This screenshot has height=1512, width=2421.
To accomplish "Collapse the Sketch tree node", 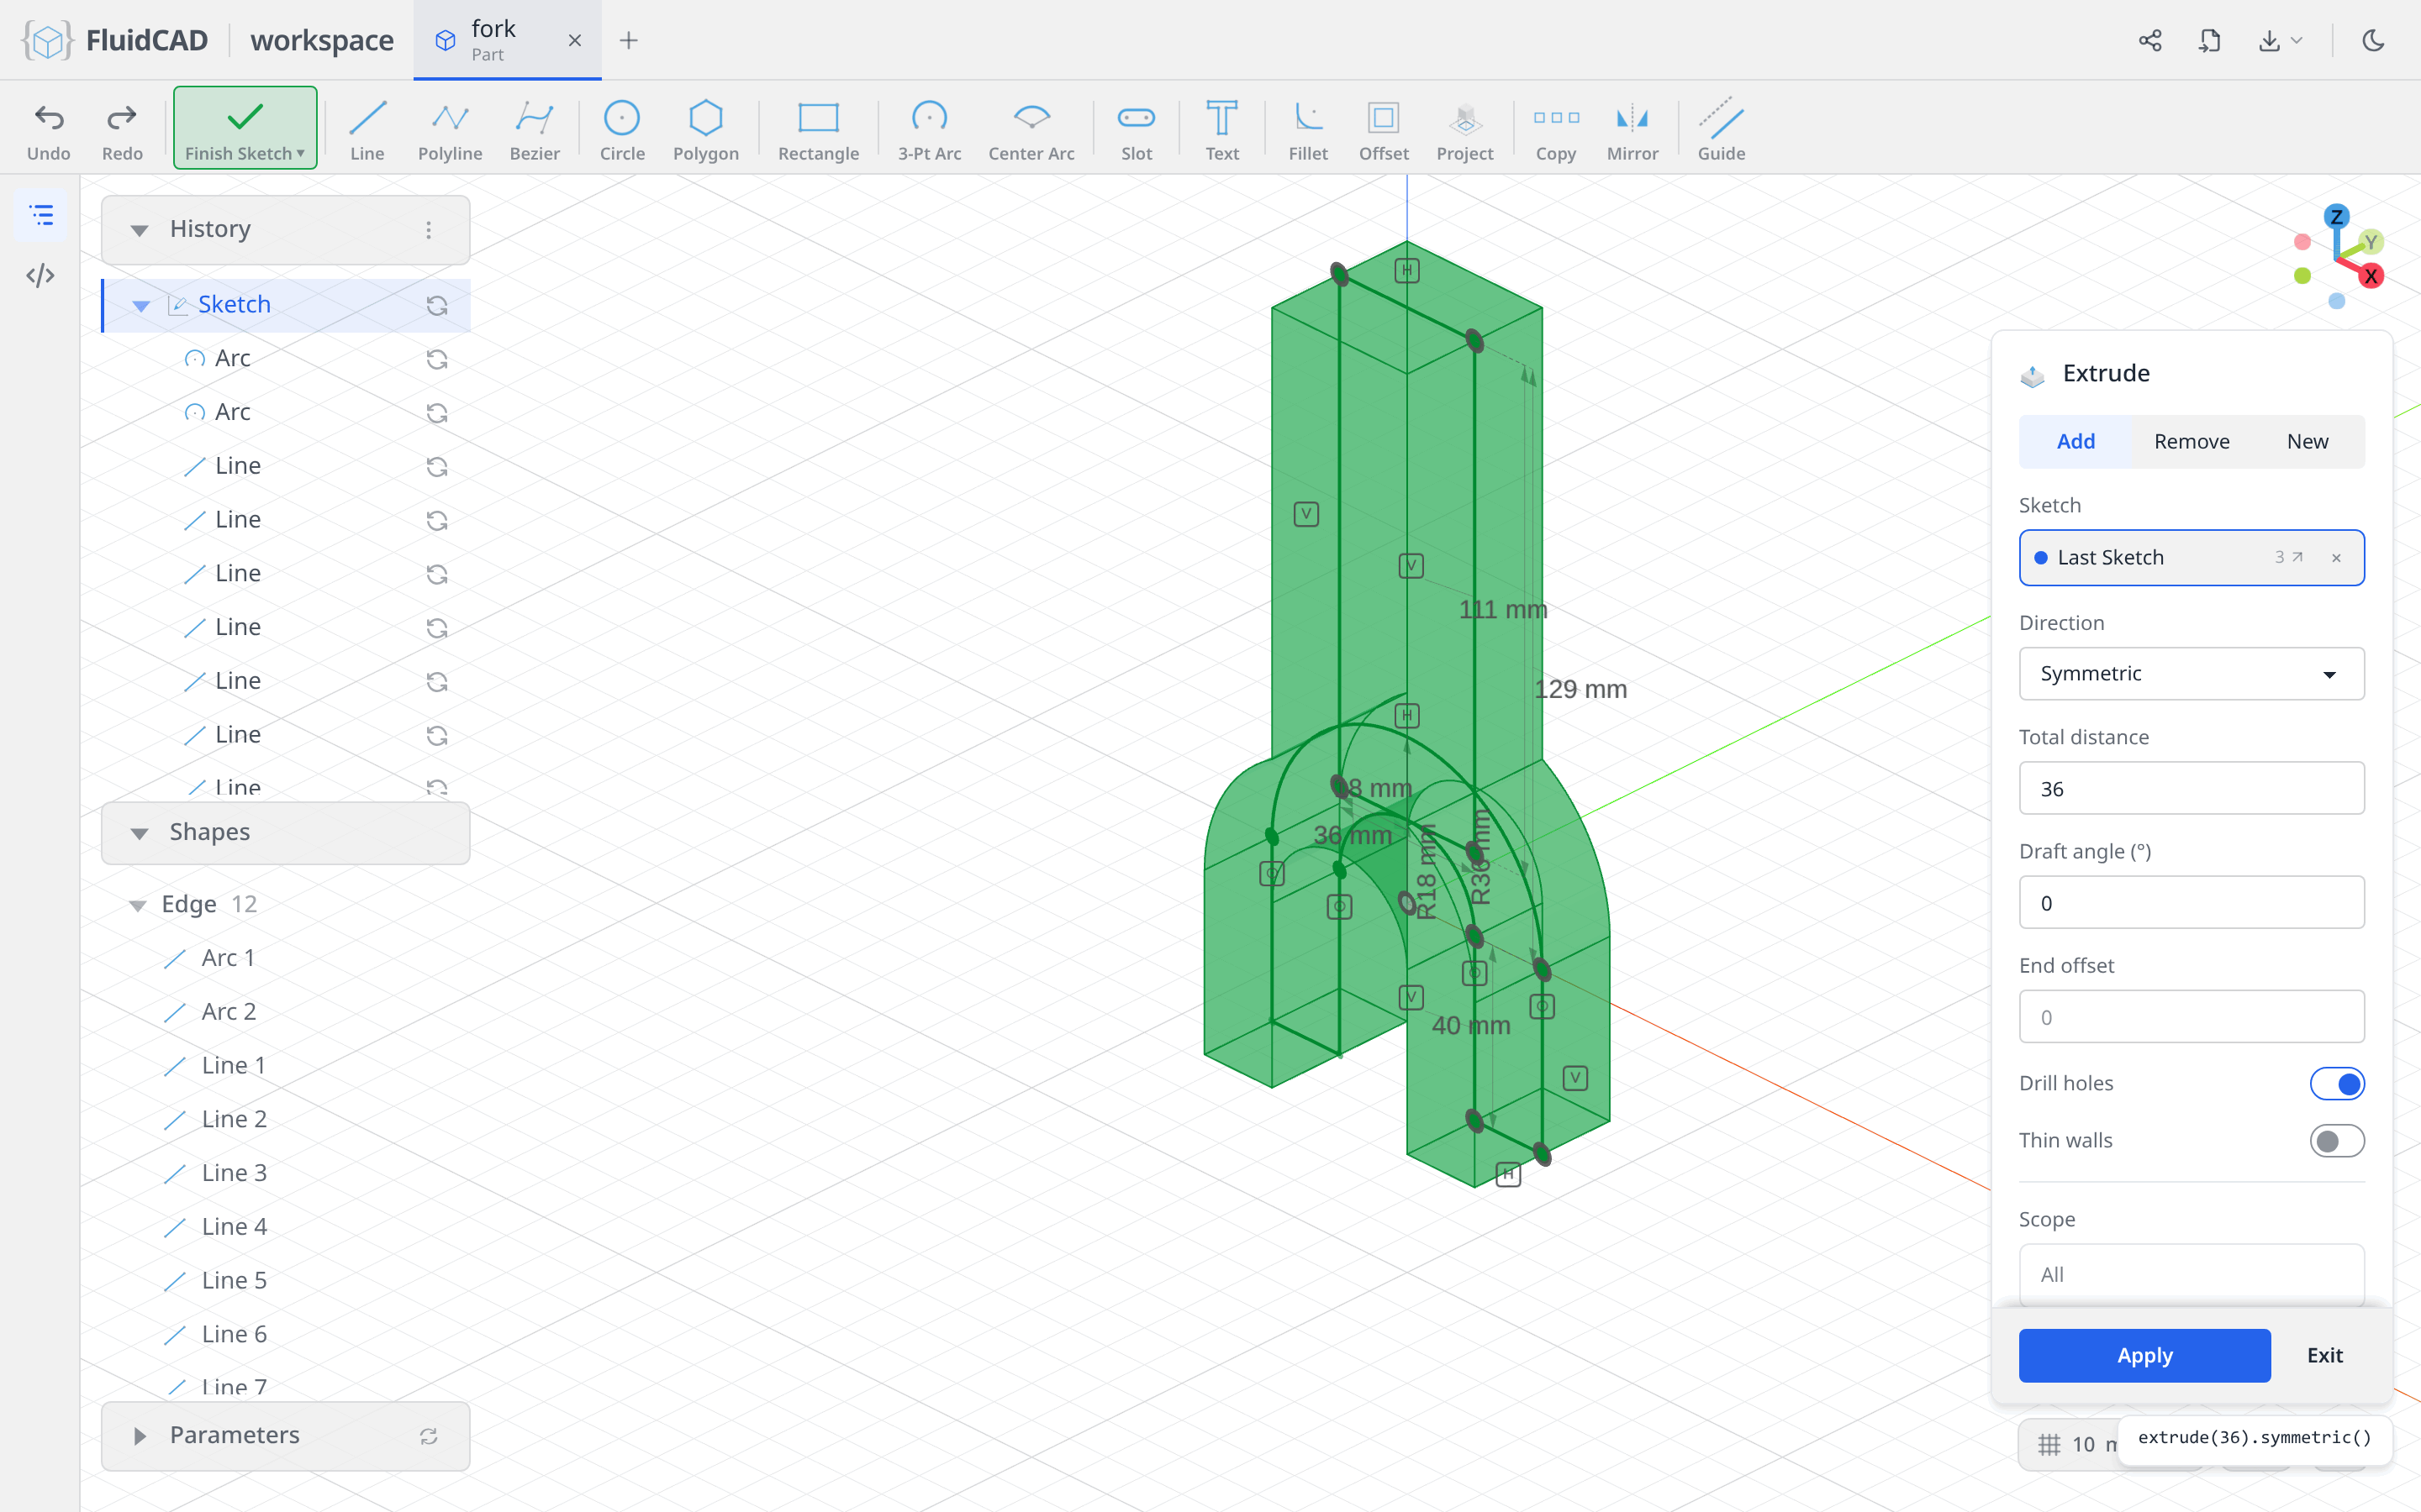I will (x=141, y=305).
